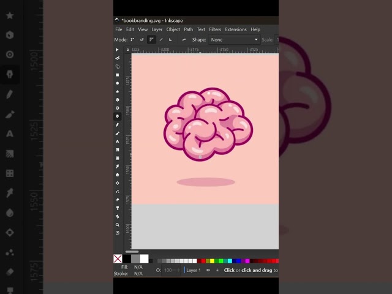Click the flatten Spiro/BSpline button
This screenshot has height=294, width=392.
tap(184, 39)
